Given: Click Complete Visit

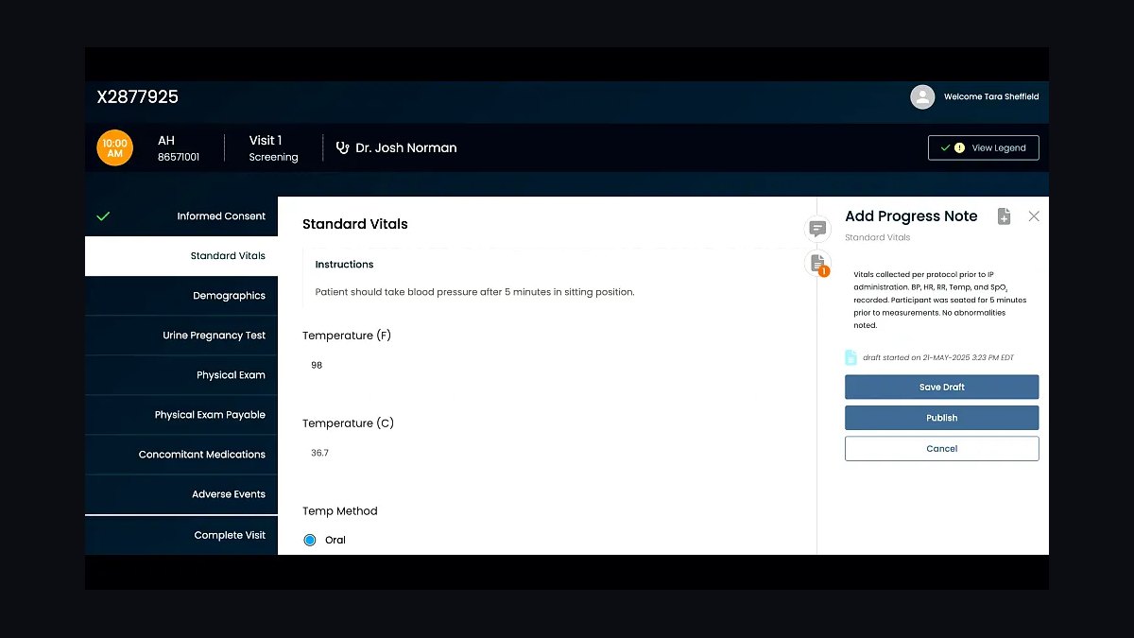Looking at the screenshot, I should click(181, 535).
